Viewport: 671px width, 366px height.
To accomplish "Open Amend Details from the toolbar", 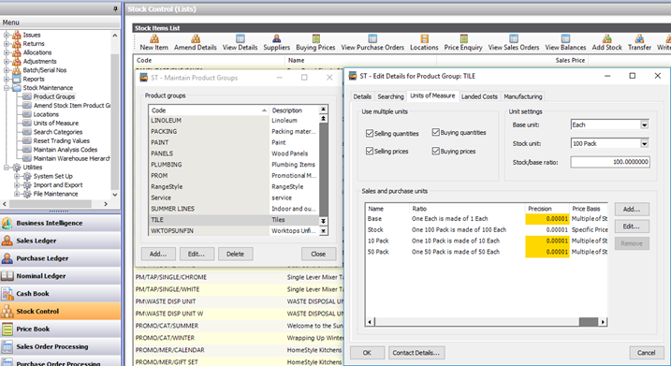I will pos(196,43).
